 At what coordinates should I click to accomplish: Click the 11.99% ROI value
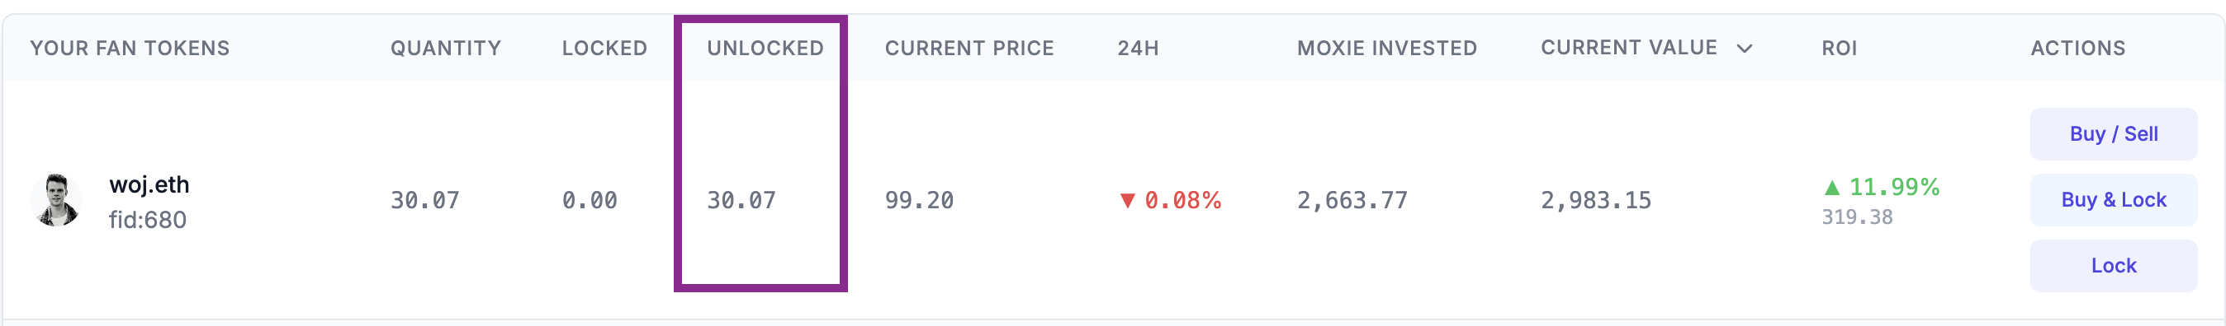[1893, 187]
